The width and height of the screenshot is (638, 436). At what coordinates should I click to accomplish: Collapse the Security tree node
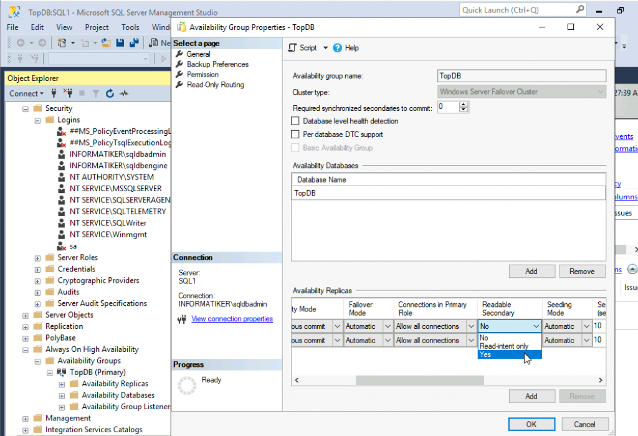click(x=26, y=109)
